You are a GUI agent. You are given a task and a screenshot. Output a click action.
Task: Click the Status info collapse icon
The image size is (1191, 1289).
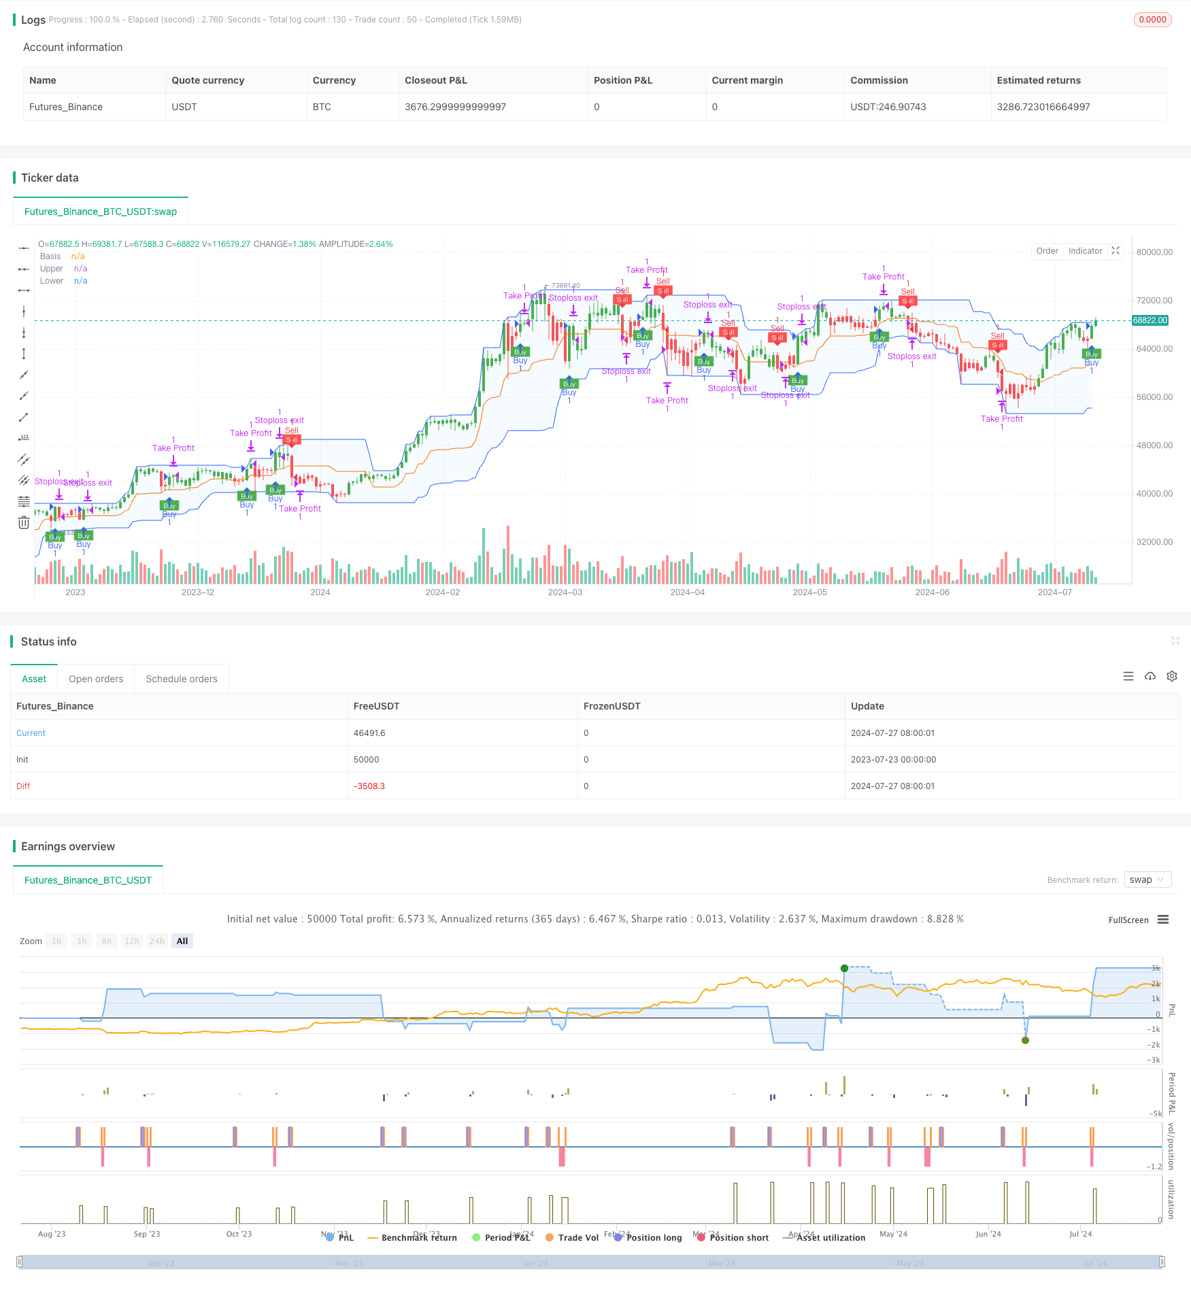coord(1175,641)
